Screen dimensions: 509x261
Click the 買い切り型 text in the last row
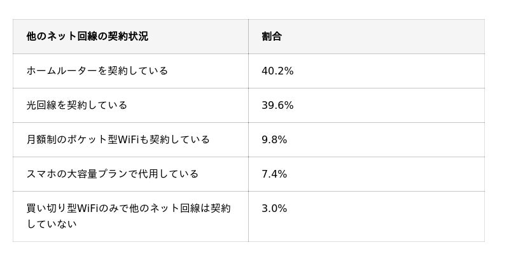(52, 208)
